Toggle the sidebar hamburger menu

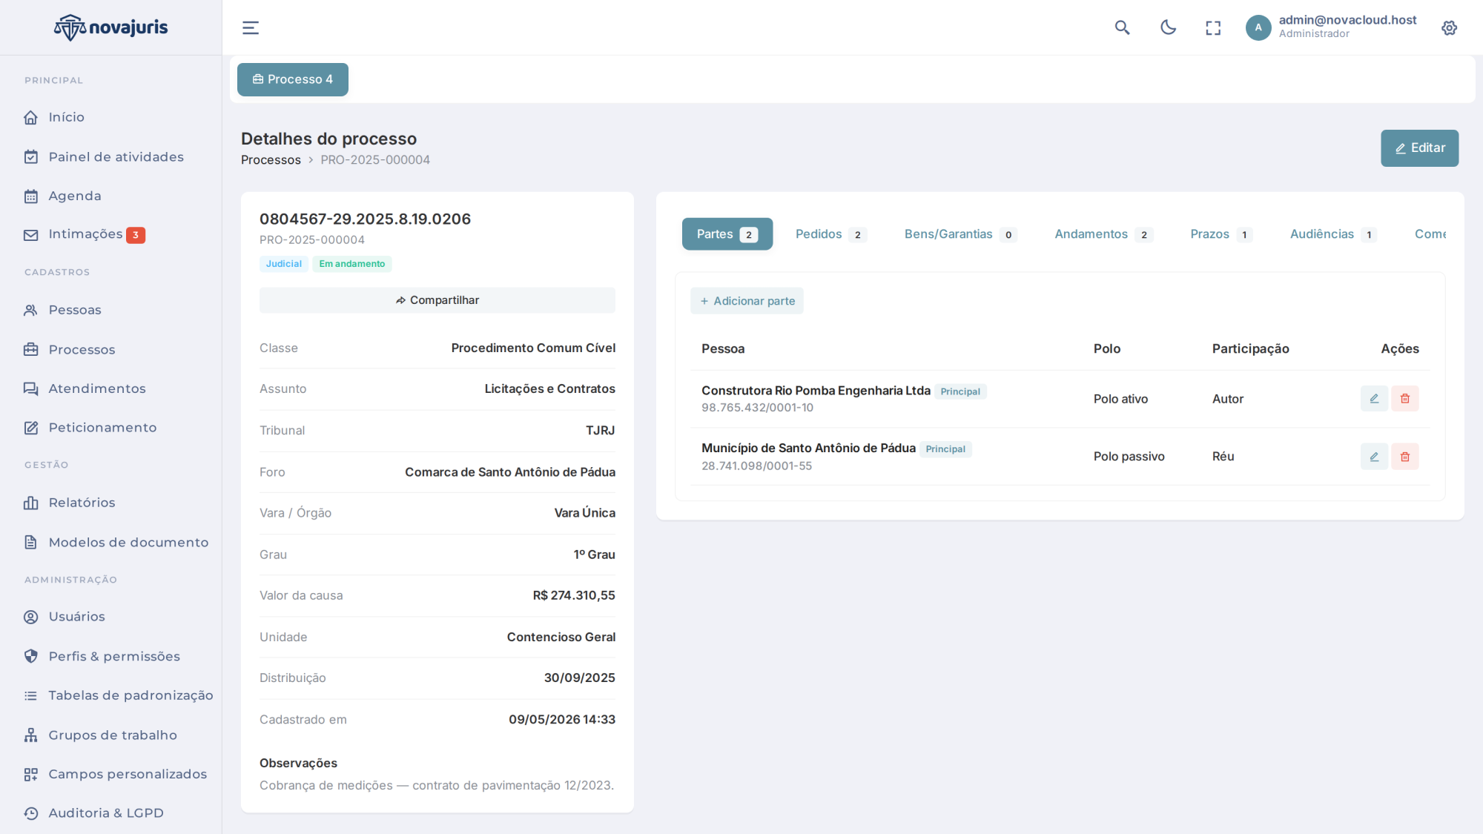click(251, 28)
